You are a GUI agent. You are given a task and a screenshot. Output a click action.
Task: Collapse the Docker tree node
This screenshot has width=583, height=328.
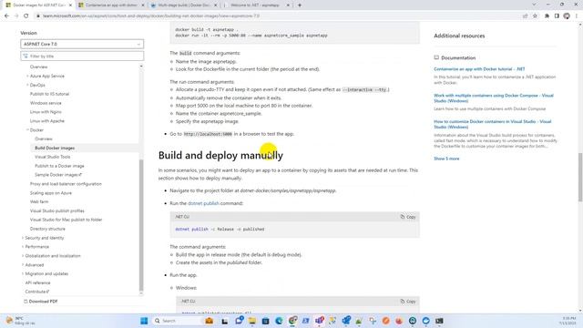(27, 130)
